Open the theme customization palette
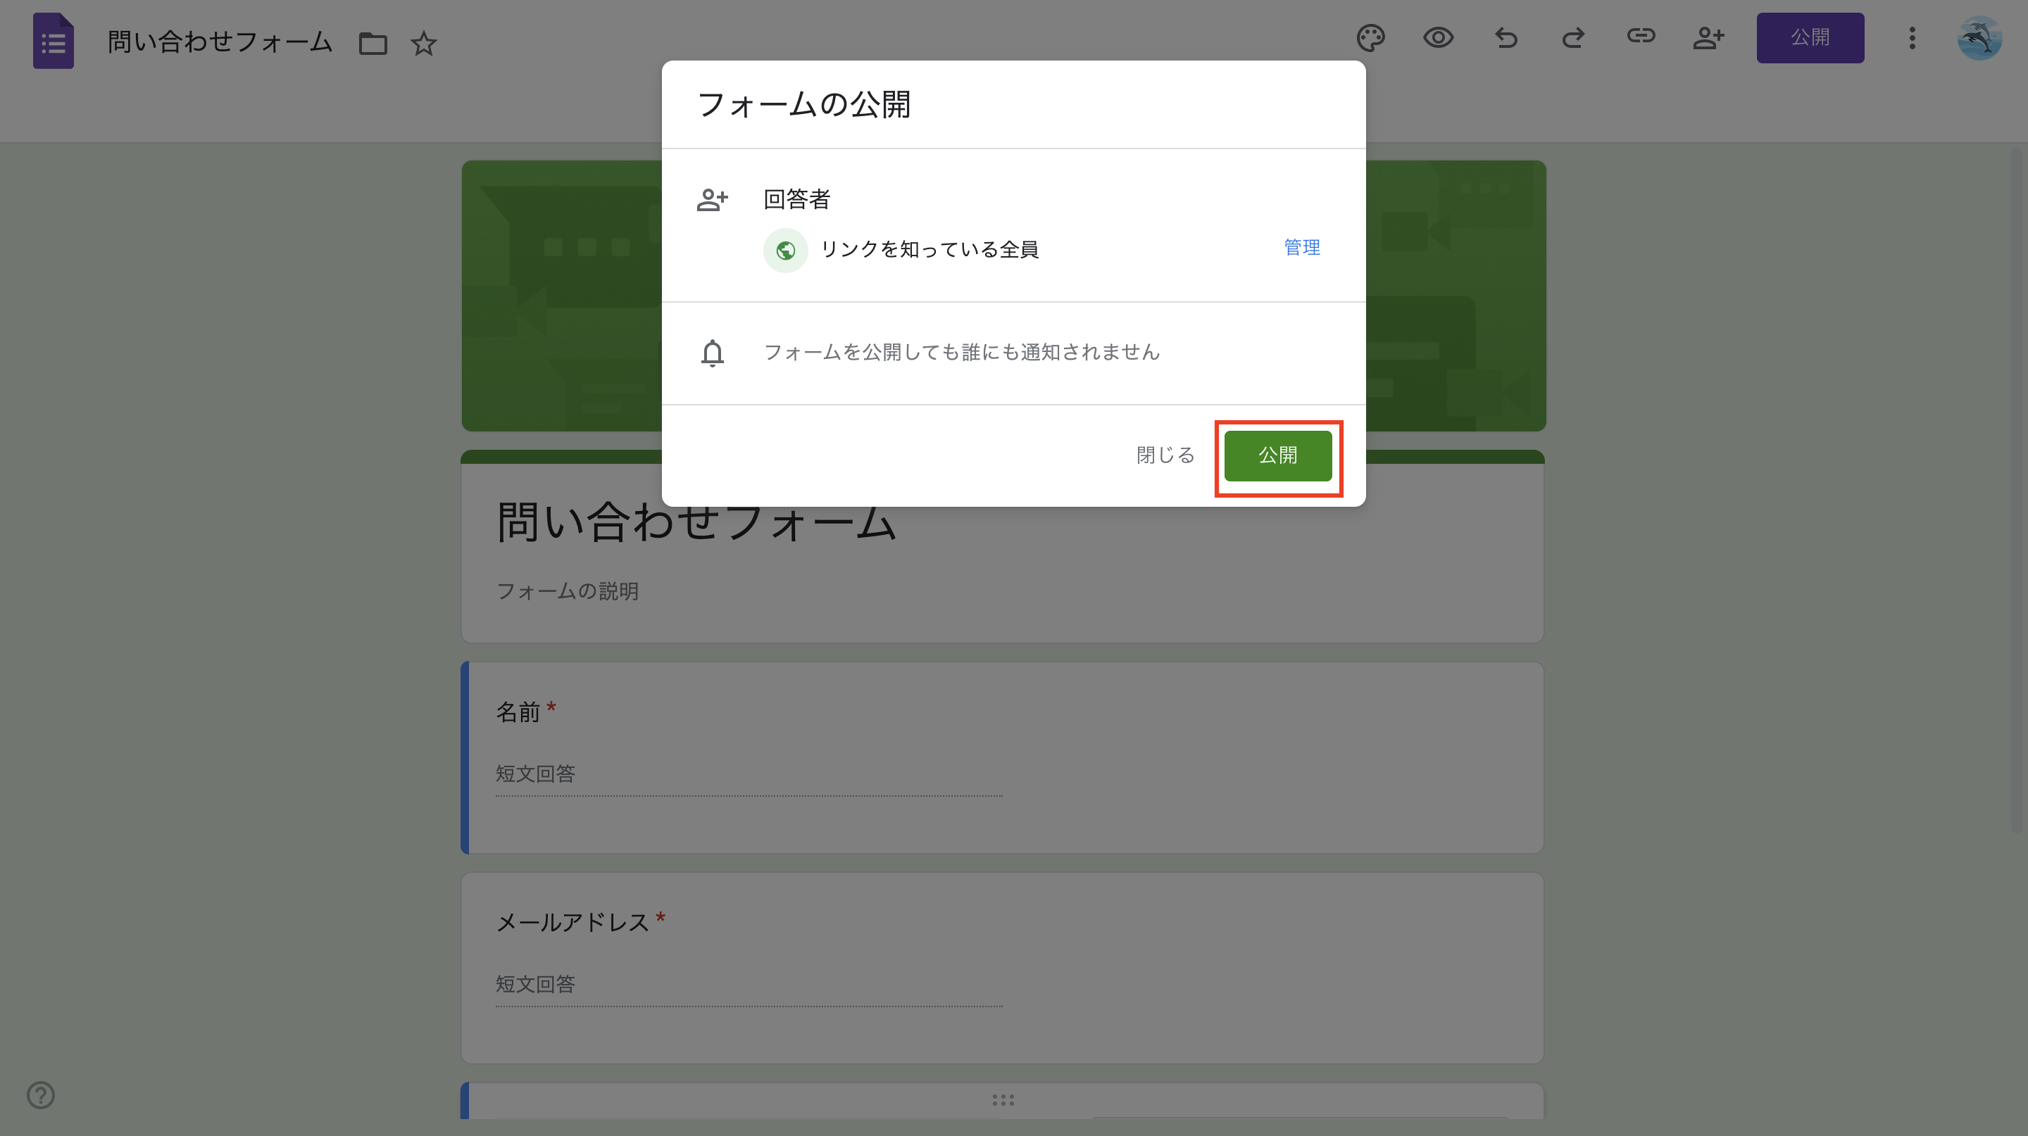The image size is (2028, 1136). 1370,38
